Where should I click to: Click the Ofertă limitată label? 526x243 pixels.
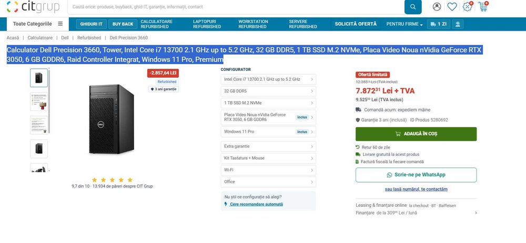pos(372,75)
